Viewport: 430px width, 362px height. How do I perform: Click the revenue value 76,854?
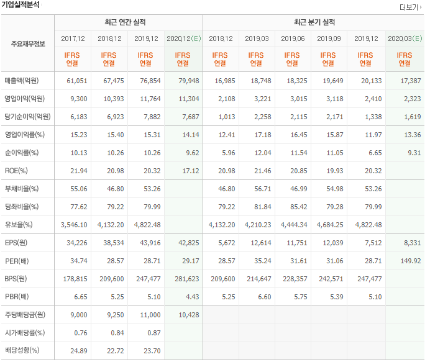pyautogui.click(x=150, y=81)
